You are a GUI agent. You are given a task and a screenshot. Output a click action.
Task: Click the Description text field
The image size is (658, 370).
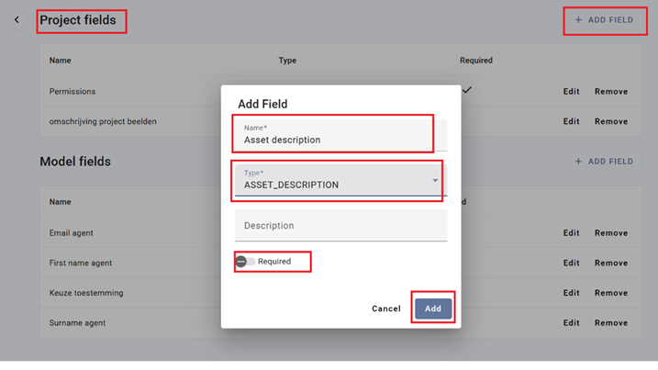coord(340,226)
